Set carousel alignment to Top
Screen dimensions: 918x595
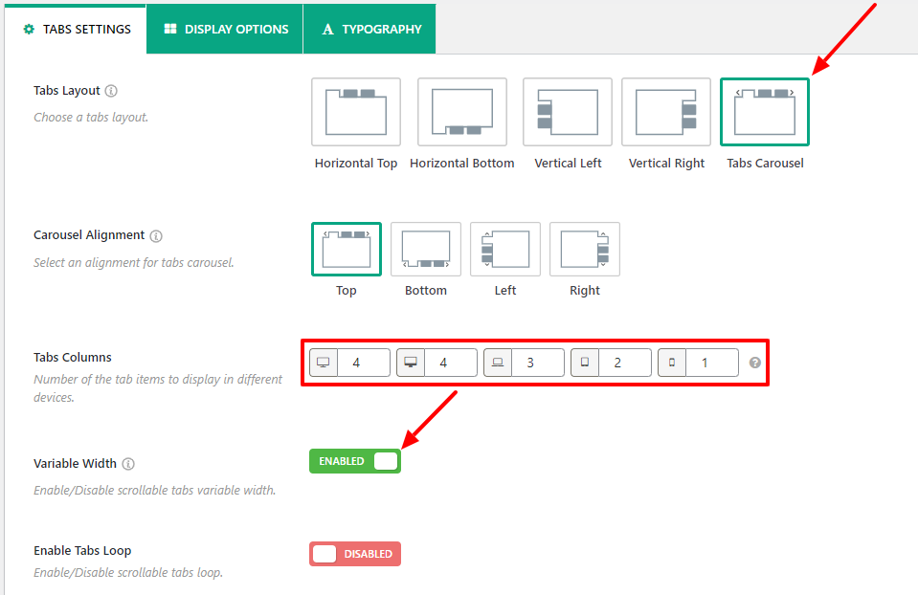pyautogui.click(x=347, y=249)
